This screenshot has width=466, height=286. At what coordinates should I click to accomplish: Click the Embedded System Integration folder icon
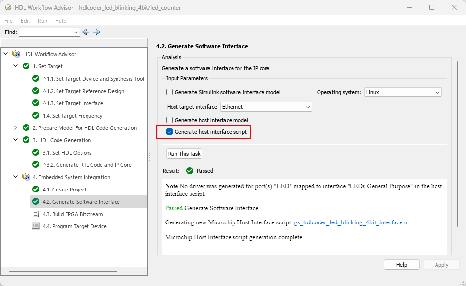click(26, 177)
